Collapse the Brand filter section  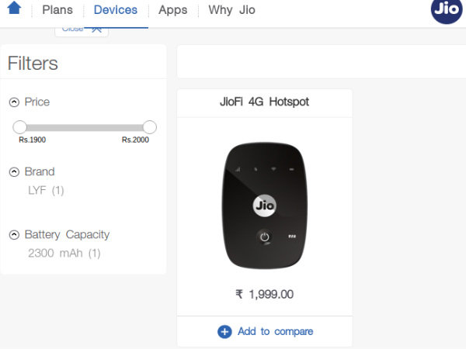(x=14, y=172)
